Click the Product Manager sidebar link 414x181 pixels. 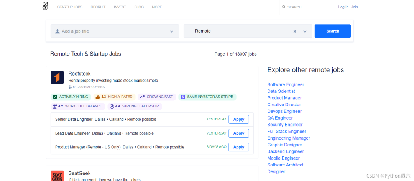click(x=284, y=98)
